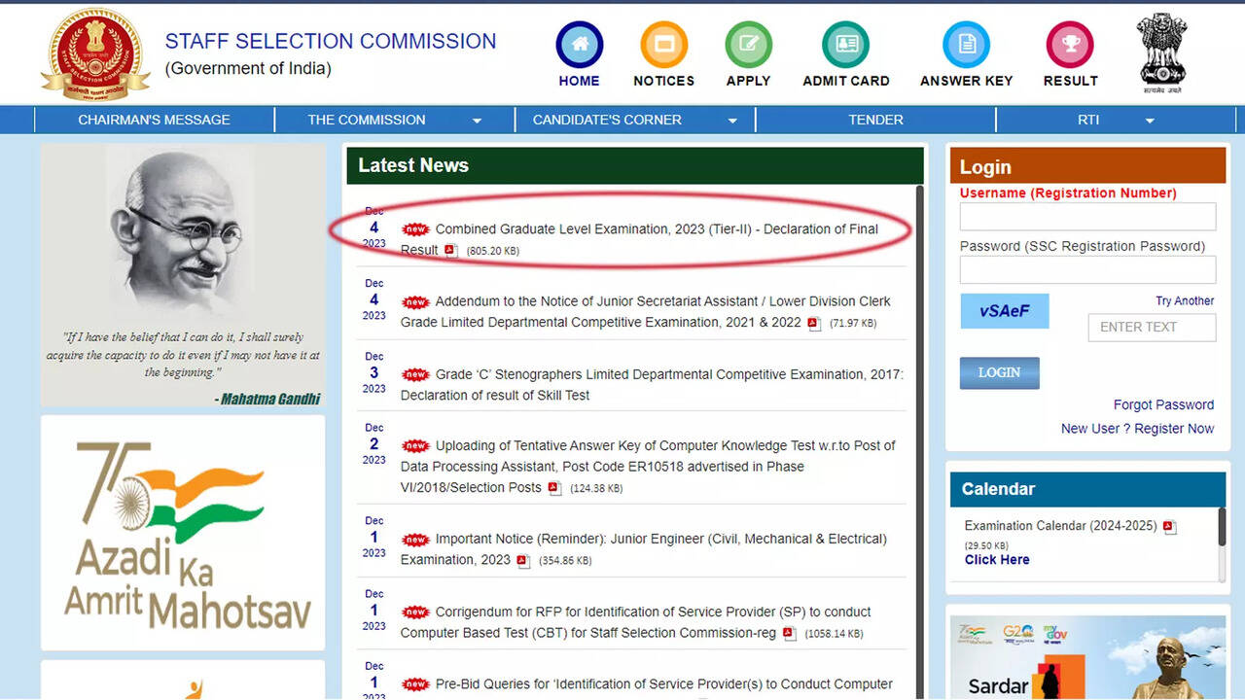Click the Apply icon
The image size is (1245, 700).
[748, 45]
